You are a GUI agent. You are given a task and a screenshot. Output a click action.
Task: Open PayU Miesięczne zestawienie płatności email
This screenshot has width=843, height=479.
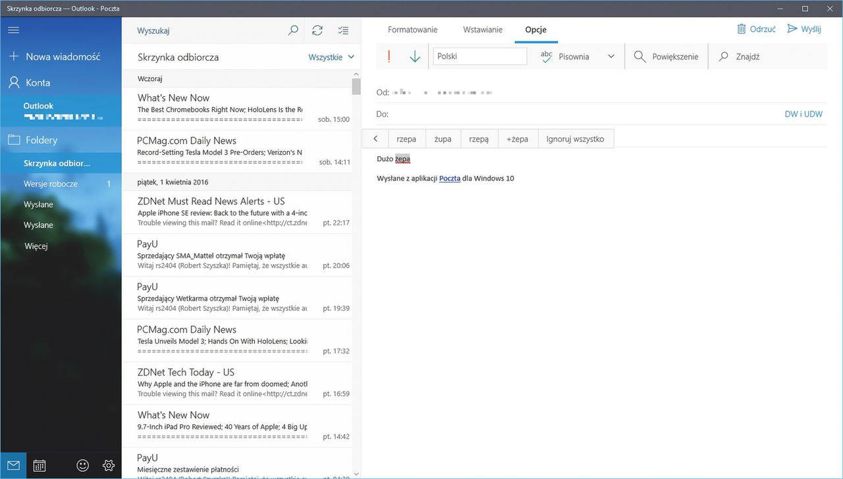pyautogui.click(x=237, y=463)
